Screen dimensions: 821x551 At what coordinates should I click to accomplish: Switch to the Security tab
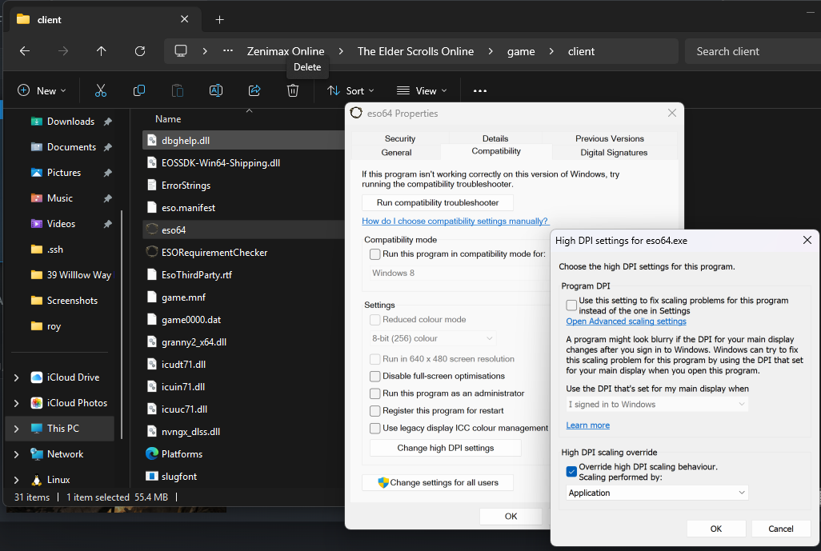399,138
